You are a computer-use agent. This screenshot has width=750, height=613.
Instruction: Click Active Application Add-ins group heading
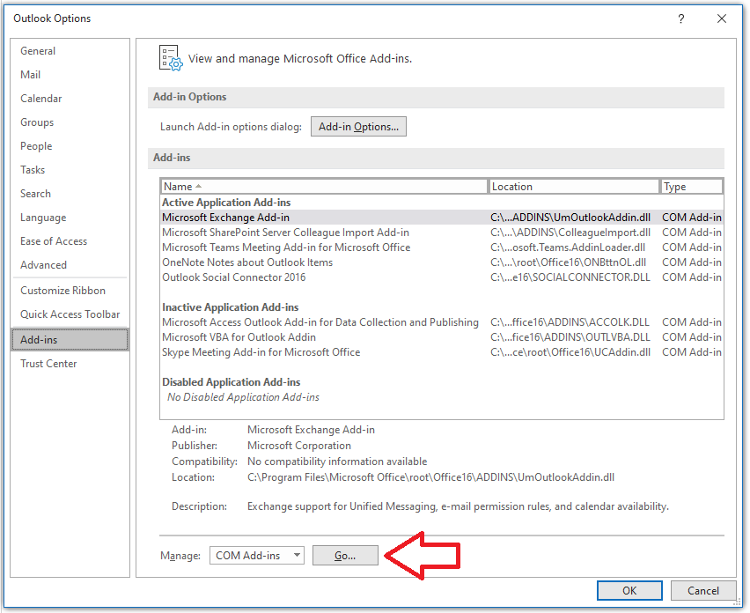coord(226,203)
